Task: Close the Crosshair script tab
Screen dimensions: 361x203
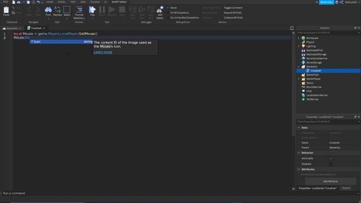Action: (44, 28)
